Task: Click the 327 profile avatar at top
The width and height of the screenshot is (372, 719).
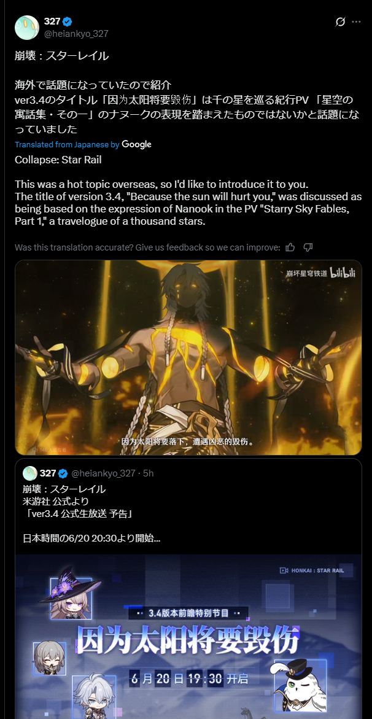Action: point(27,27)
